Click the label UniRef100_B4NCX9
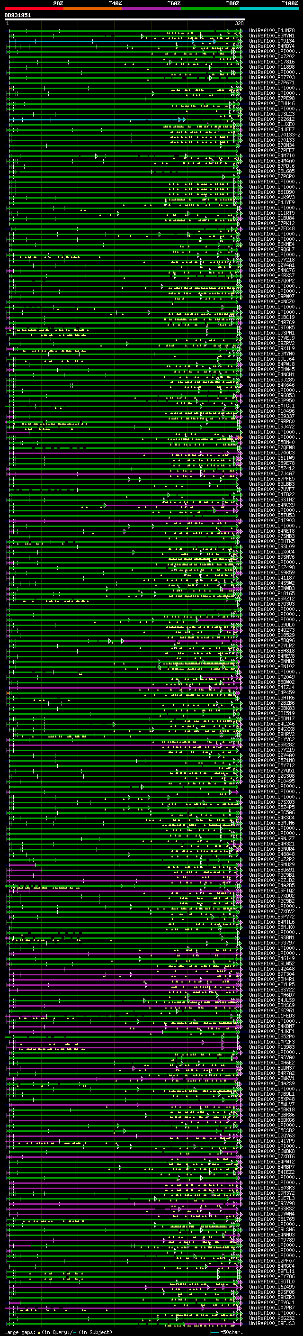Viewport: 303px width, 1336px height. pos(272,505)
